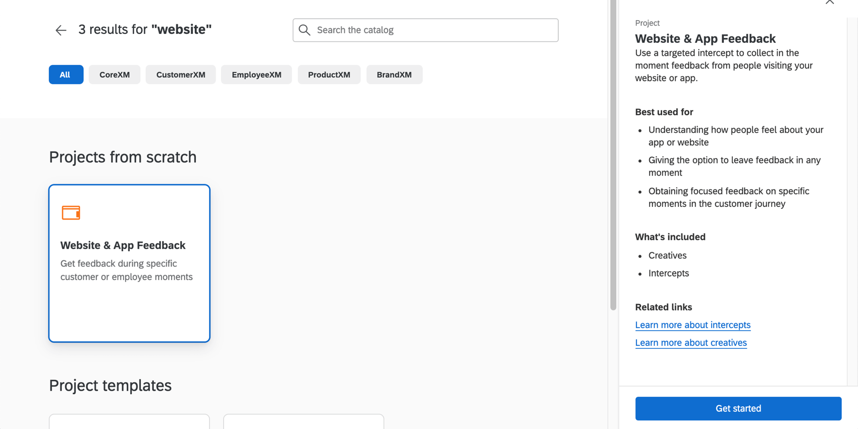Image resolution: width=858 pixels, height=429 pixels.
Task: Filter results by CustomerXM
Action: pyautogui.click(x=181, y=75)
